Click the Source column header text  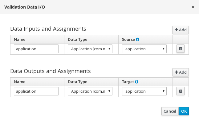click(x=128, y=40)
